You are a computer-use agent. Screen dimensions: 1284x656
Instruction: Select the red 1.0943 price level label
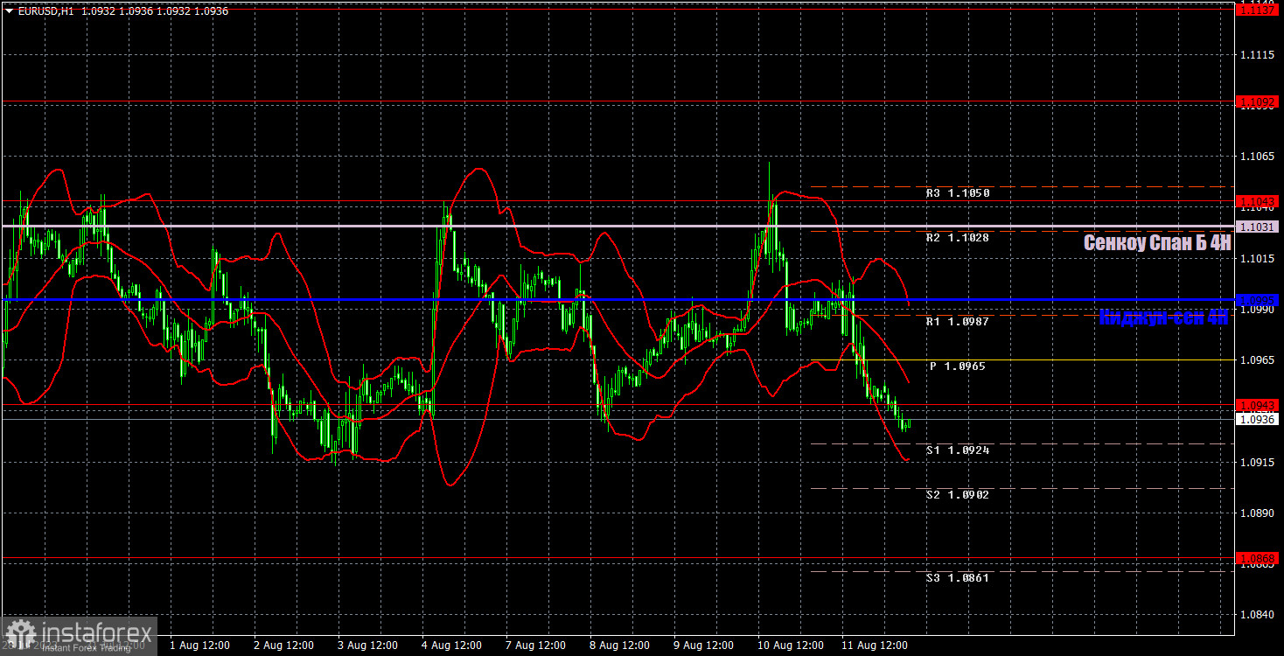(1258, 405)
